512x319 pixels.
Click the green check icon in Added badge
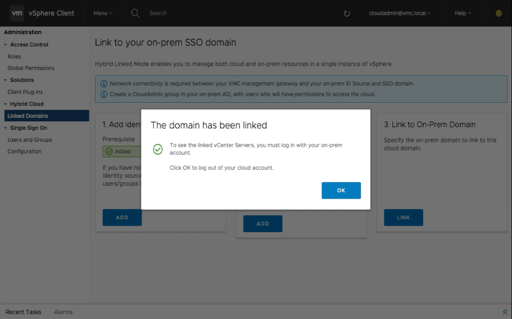click(109, 151)
